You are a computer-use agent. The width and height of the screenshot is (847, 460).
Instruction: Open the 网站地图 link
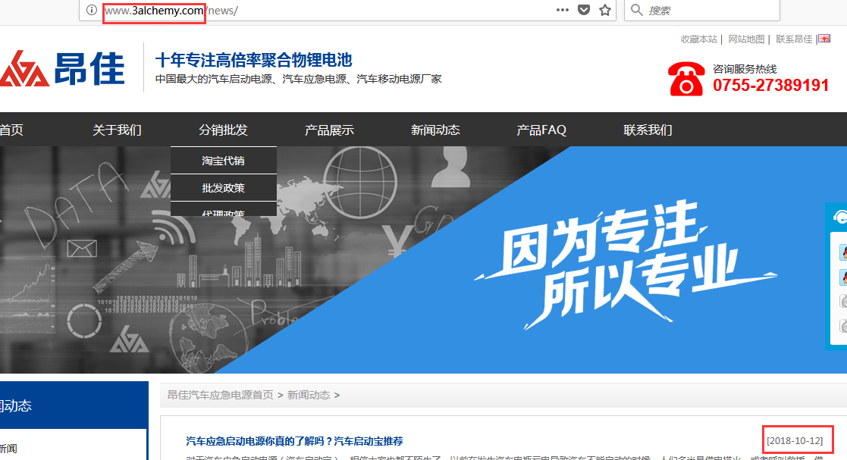pyautogui.click(x=746, y=39)
